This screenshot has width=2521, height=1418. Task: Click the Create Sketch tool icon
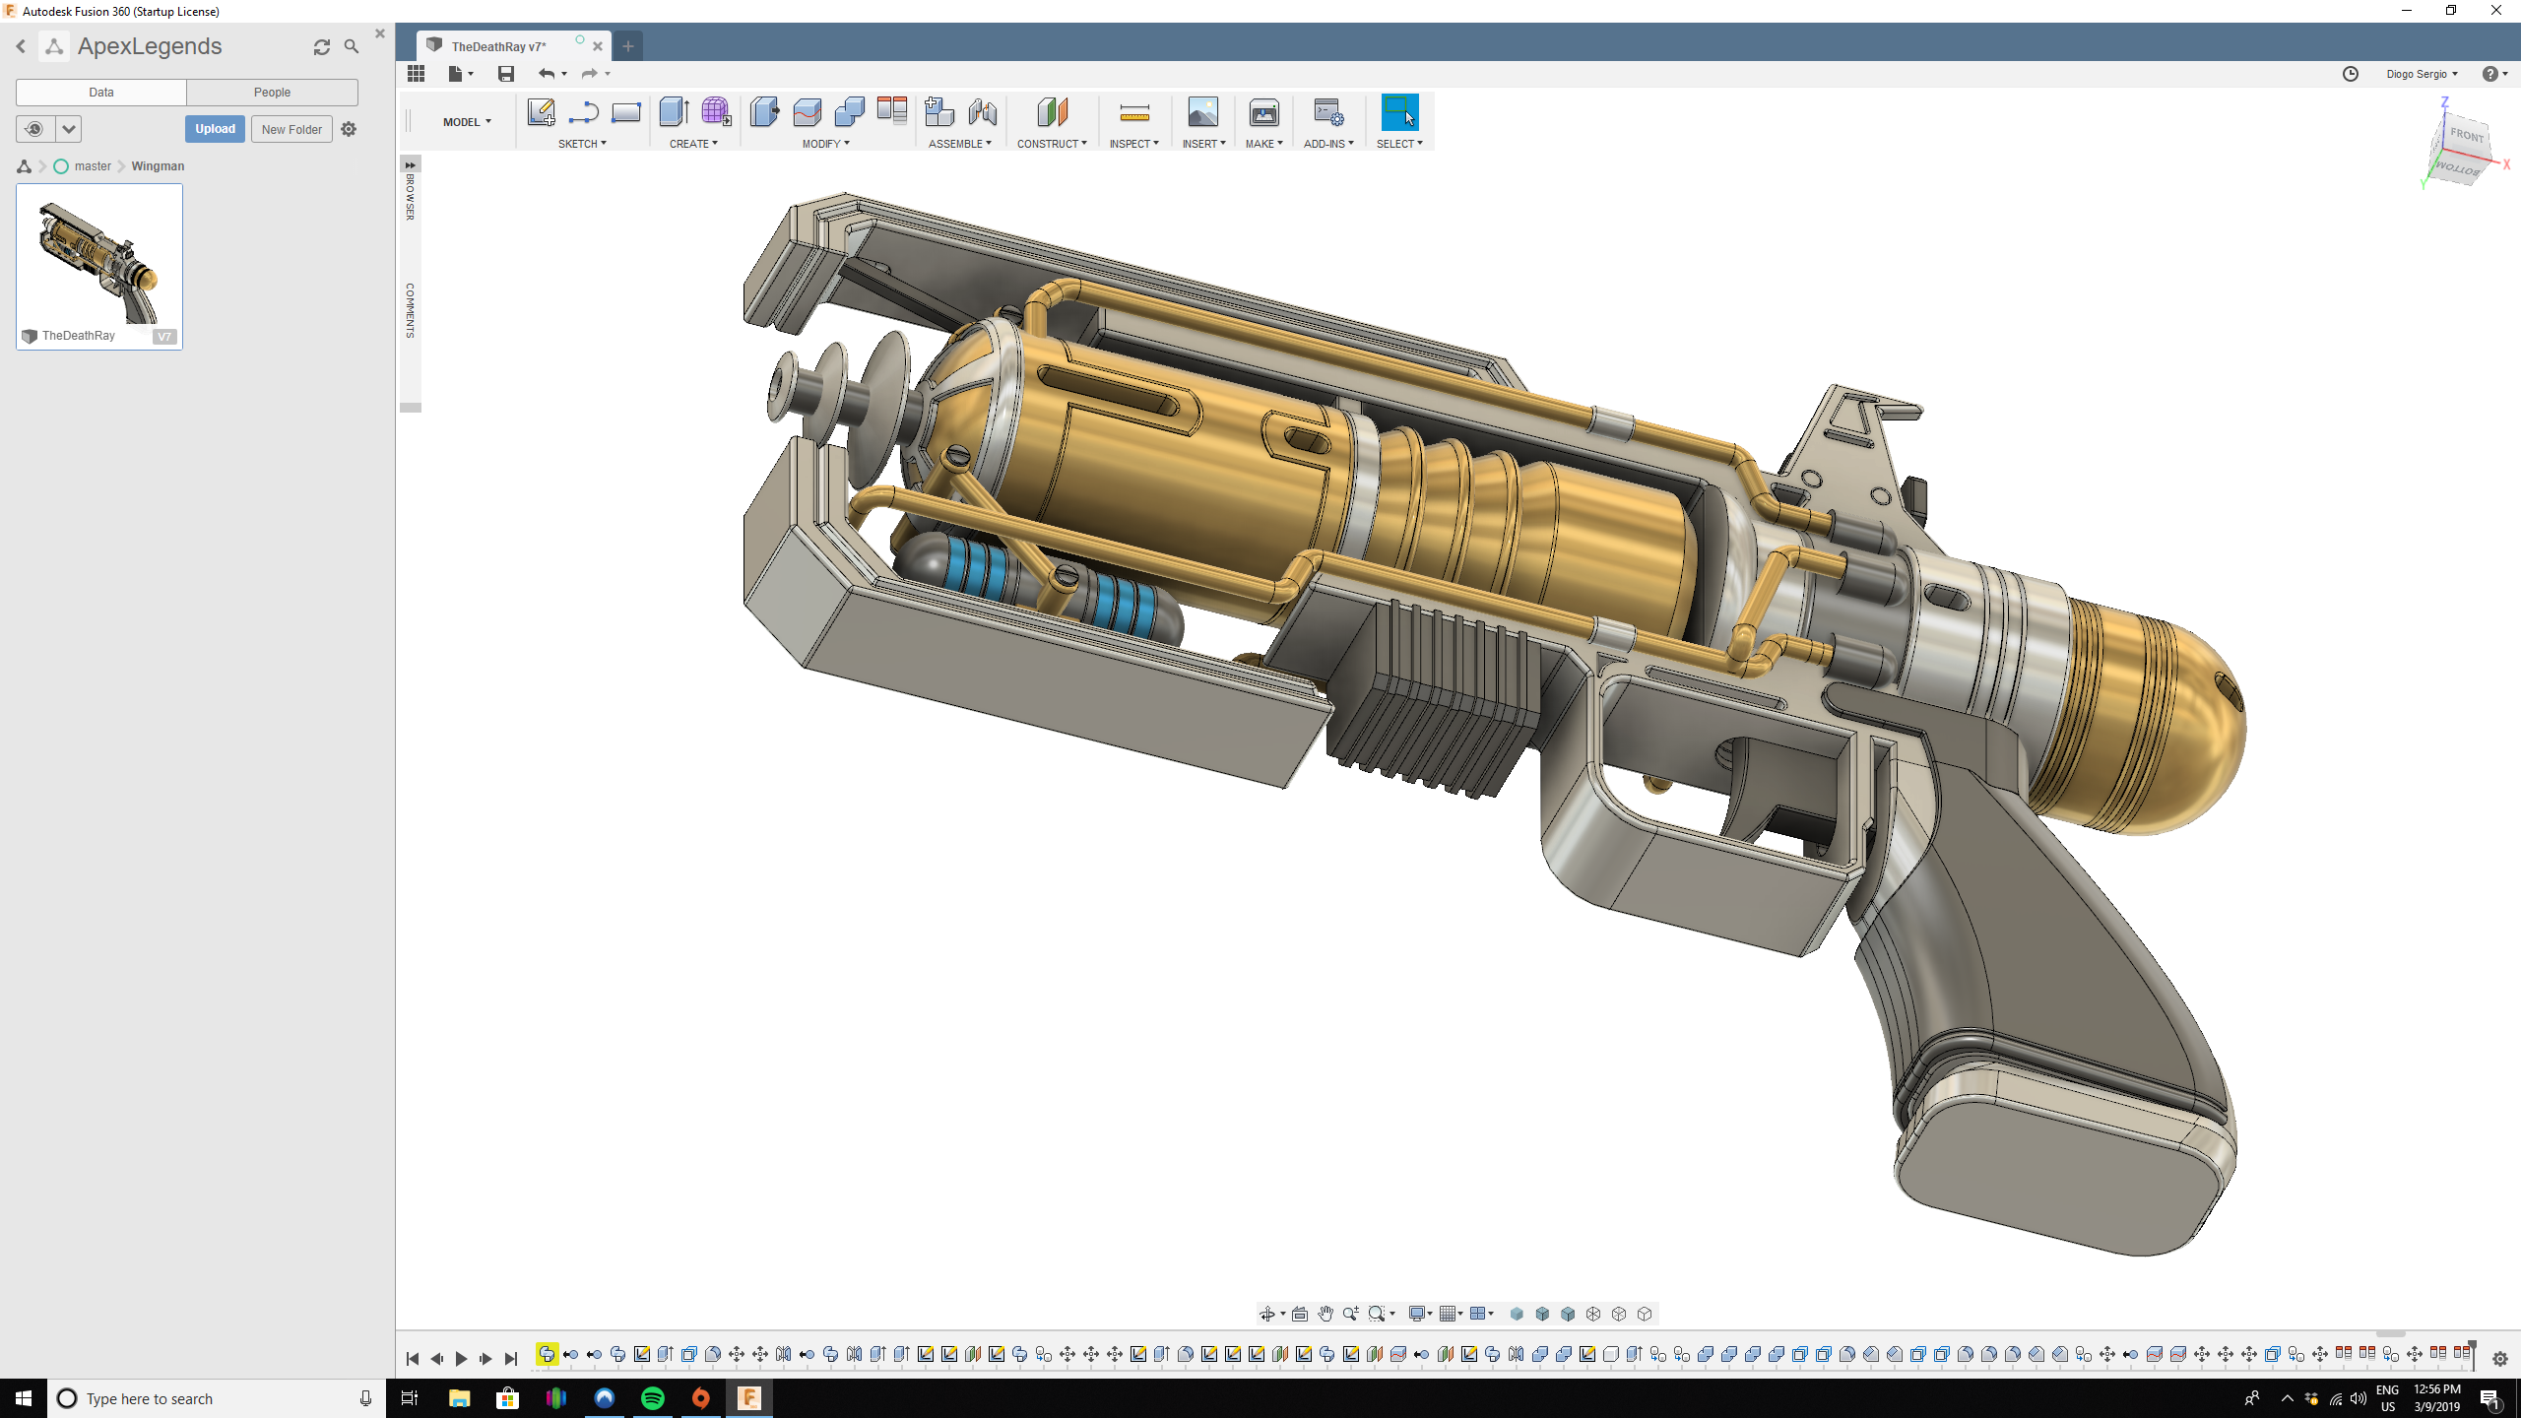541,112
